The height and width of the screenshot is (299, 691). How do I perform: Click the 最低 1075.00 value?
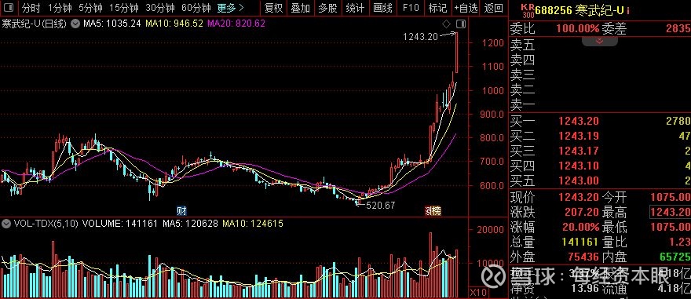click(670, 228)
